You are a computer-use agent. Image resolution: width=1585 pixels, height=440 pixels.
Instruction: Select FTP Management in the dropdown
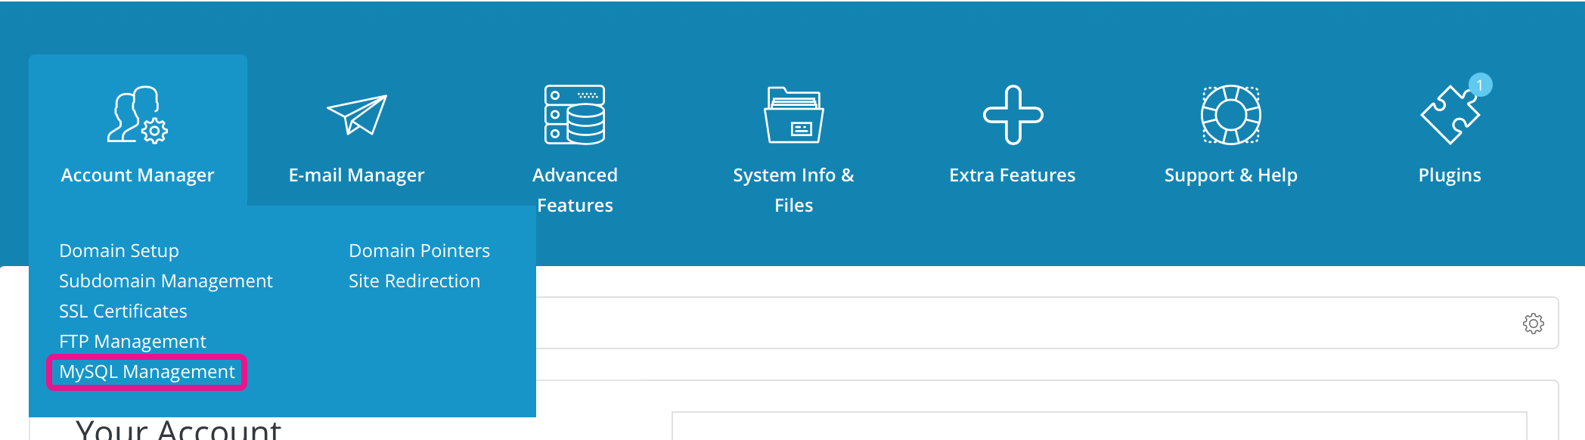(x=132, y=341)
